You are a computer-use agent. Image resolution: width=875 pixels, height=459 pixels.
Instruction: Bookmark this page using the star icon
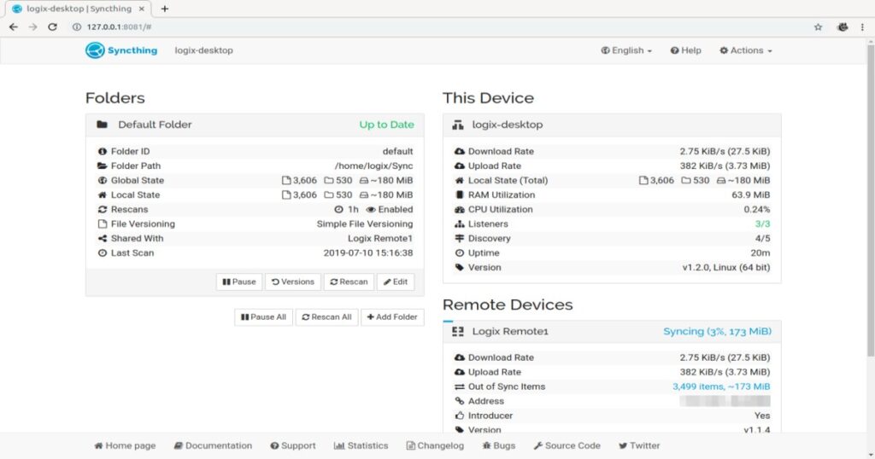pyautogui.click(x=818, y=27)
